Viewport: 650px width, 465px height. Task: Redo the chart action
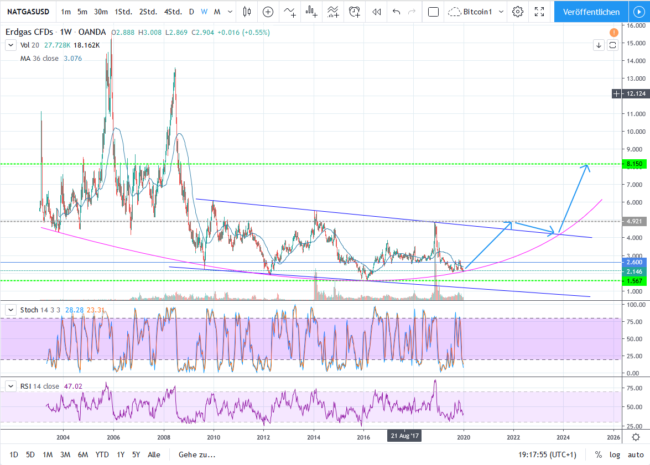pos(412,12)
